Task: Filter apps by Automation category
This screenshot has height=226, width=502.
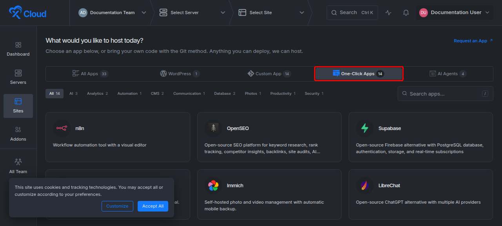Action: tap(129, 94)
